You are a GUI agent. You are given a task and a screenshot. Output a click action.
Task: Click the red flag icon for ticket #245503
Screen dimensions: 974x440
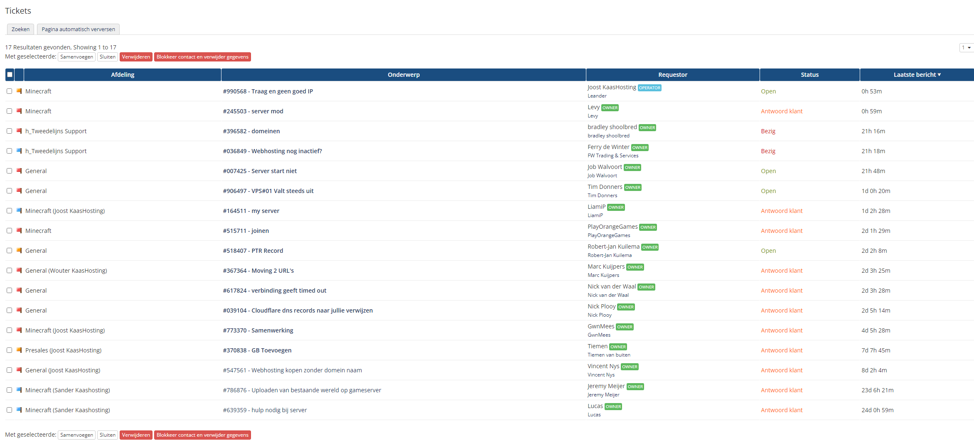(x=19, y=111)
